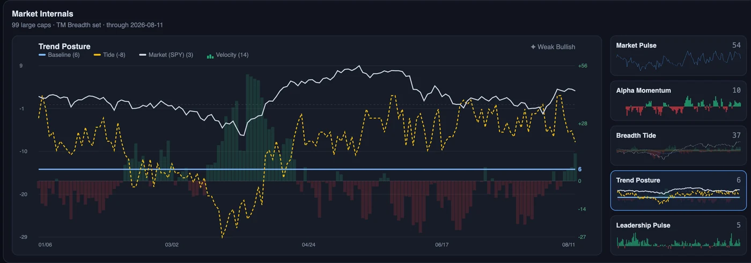Click the -14 right axis value
This screenshot has width=751, height=263.
[582, 209]
